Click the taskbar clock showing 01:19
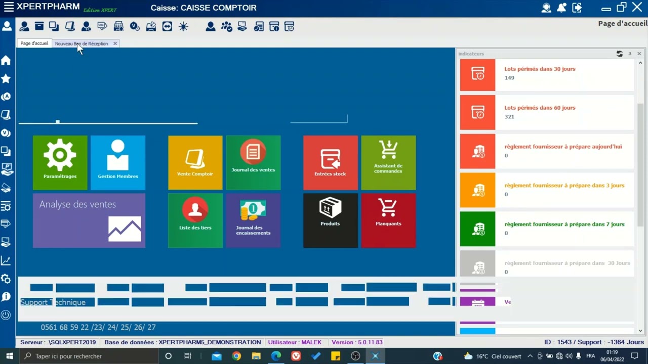This screenshot has height=364, width=648. (612, 356)
